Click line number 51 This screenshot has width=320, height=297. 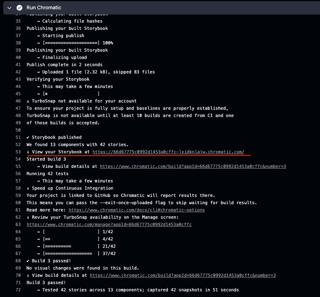click(x=18, y=137)
